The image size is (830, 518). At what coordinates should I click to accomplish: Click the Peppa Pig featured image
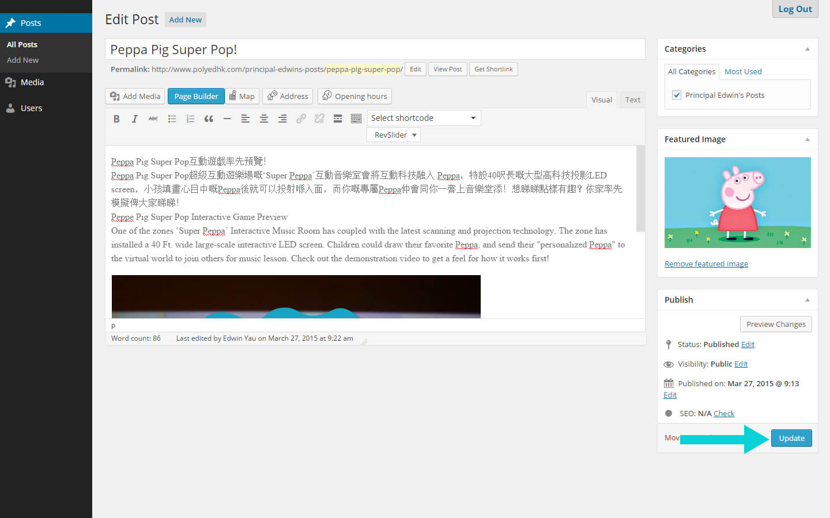[x=738, y=203]
